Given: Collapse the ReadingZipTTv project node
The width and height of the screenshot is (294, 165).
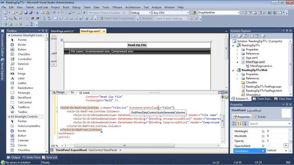Looking at the screenshot, I should [233, 45].
